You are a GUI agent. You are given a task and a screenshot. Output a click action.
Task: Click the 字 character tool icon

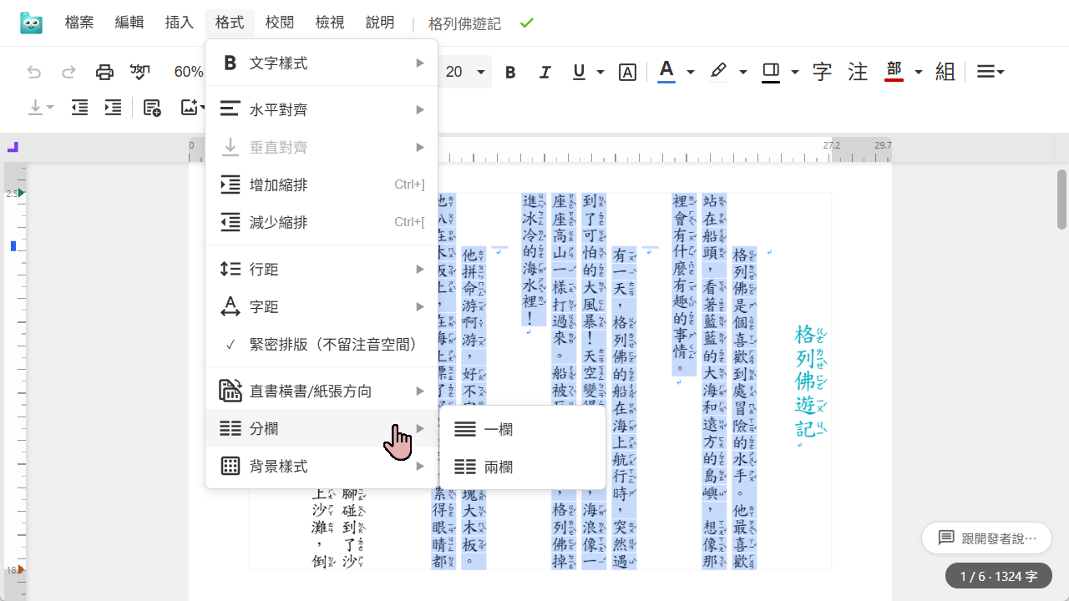coord(823,73)
